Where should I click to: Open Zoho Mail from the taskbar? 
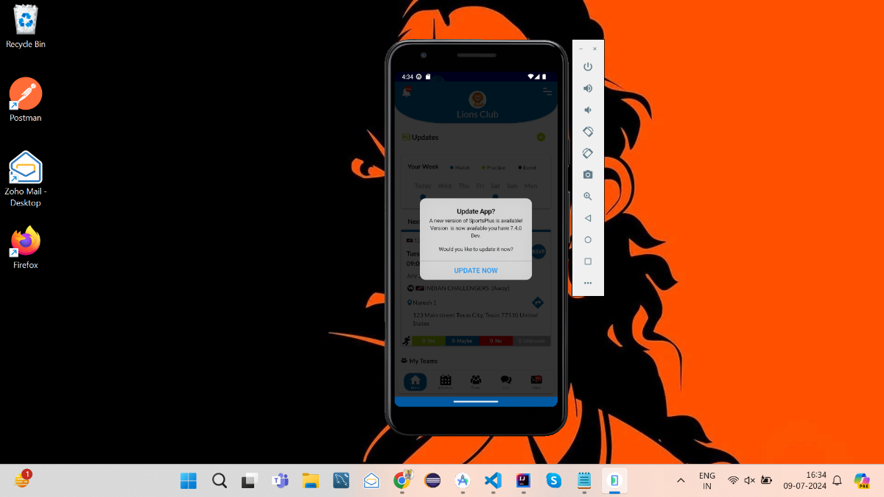[371, 481]
